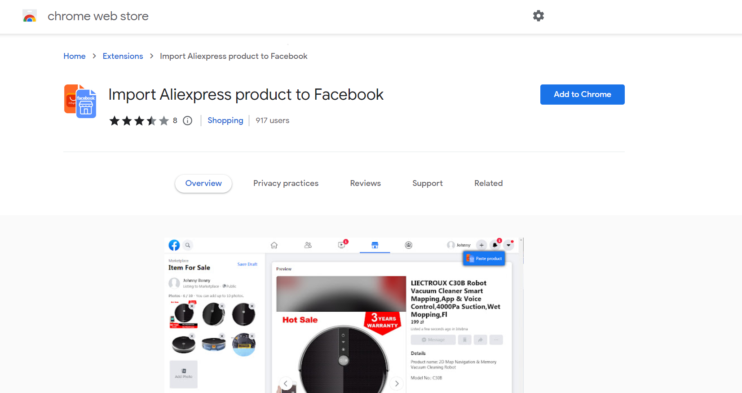Open the account dropdown arrow in screenshot
742x393 pixels.
[x=508, y=245]
